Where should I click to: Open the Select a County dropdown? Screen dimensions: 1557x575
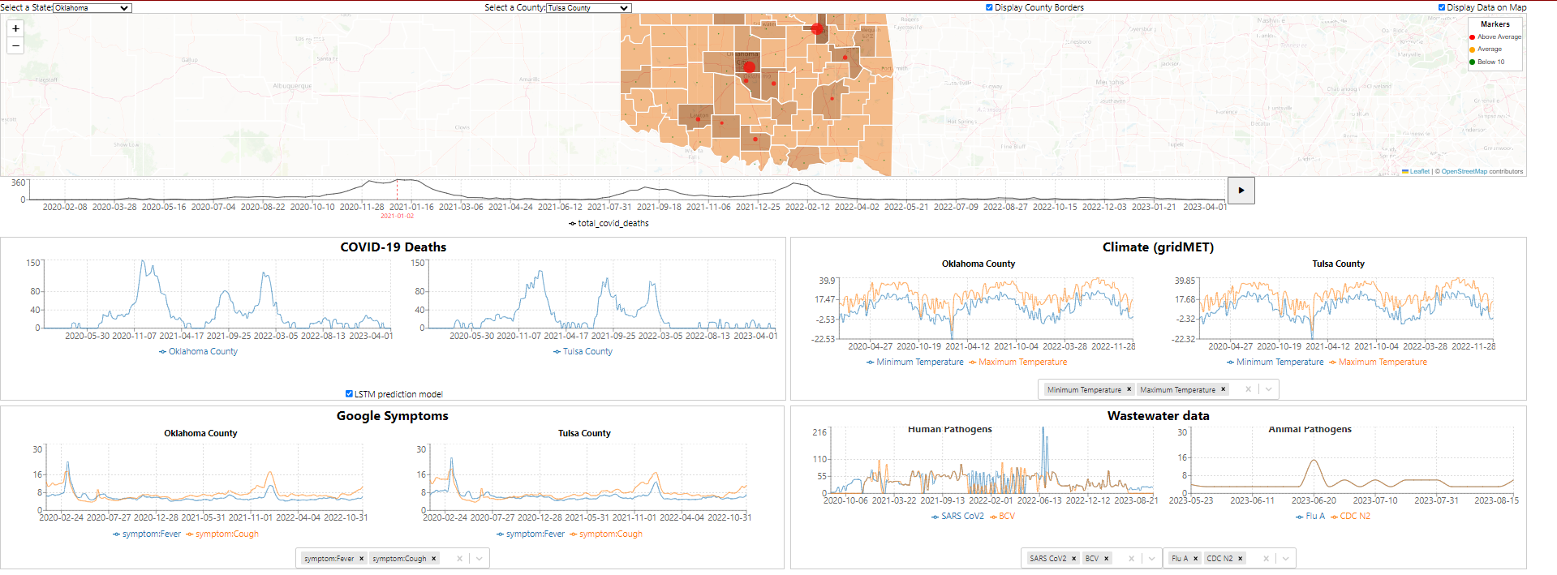(x=588, y=8)
